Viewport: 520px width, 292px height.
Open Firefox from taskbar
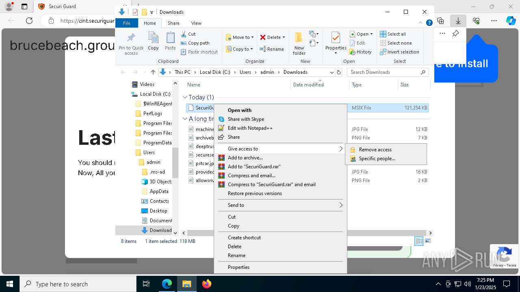207,284
